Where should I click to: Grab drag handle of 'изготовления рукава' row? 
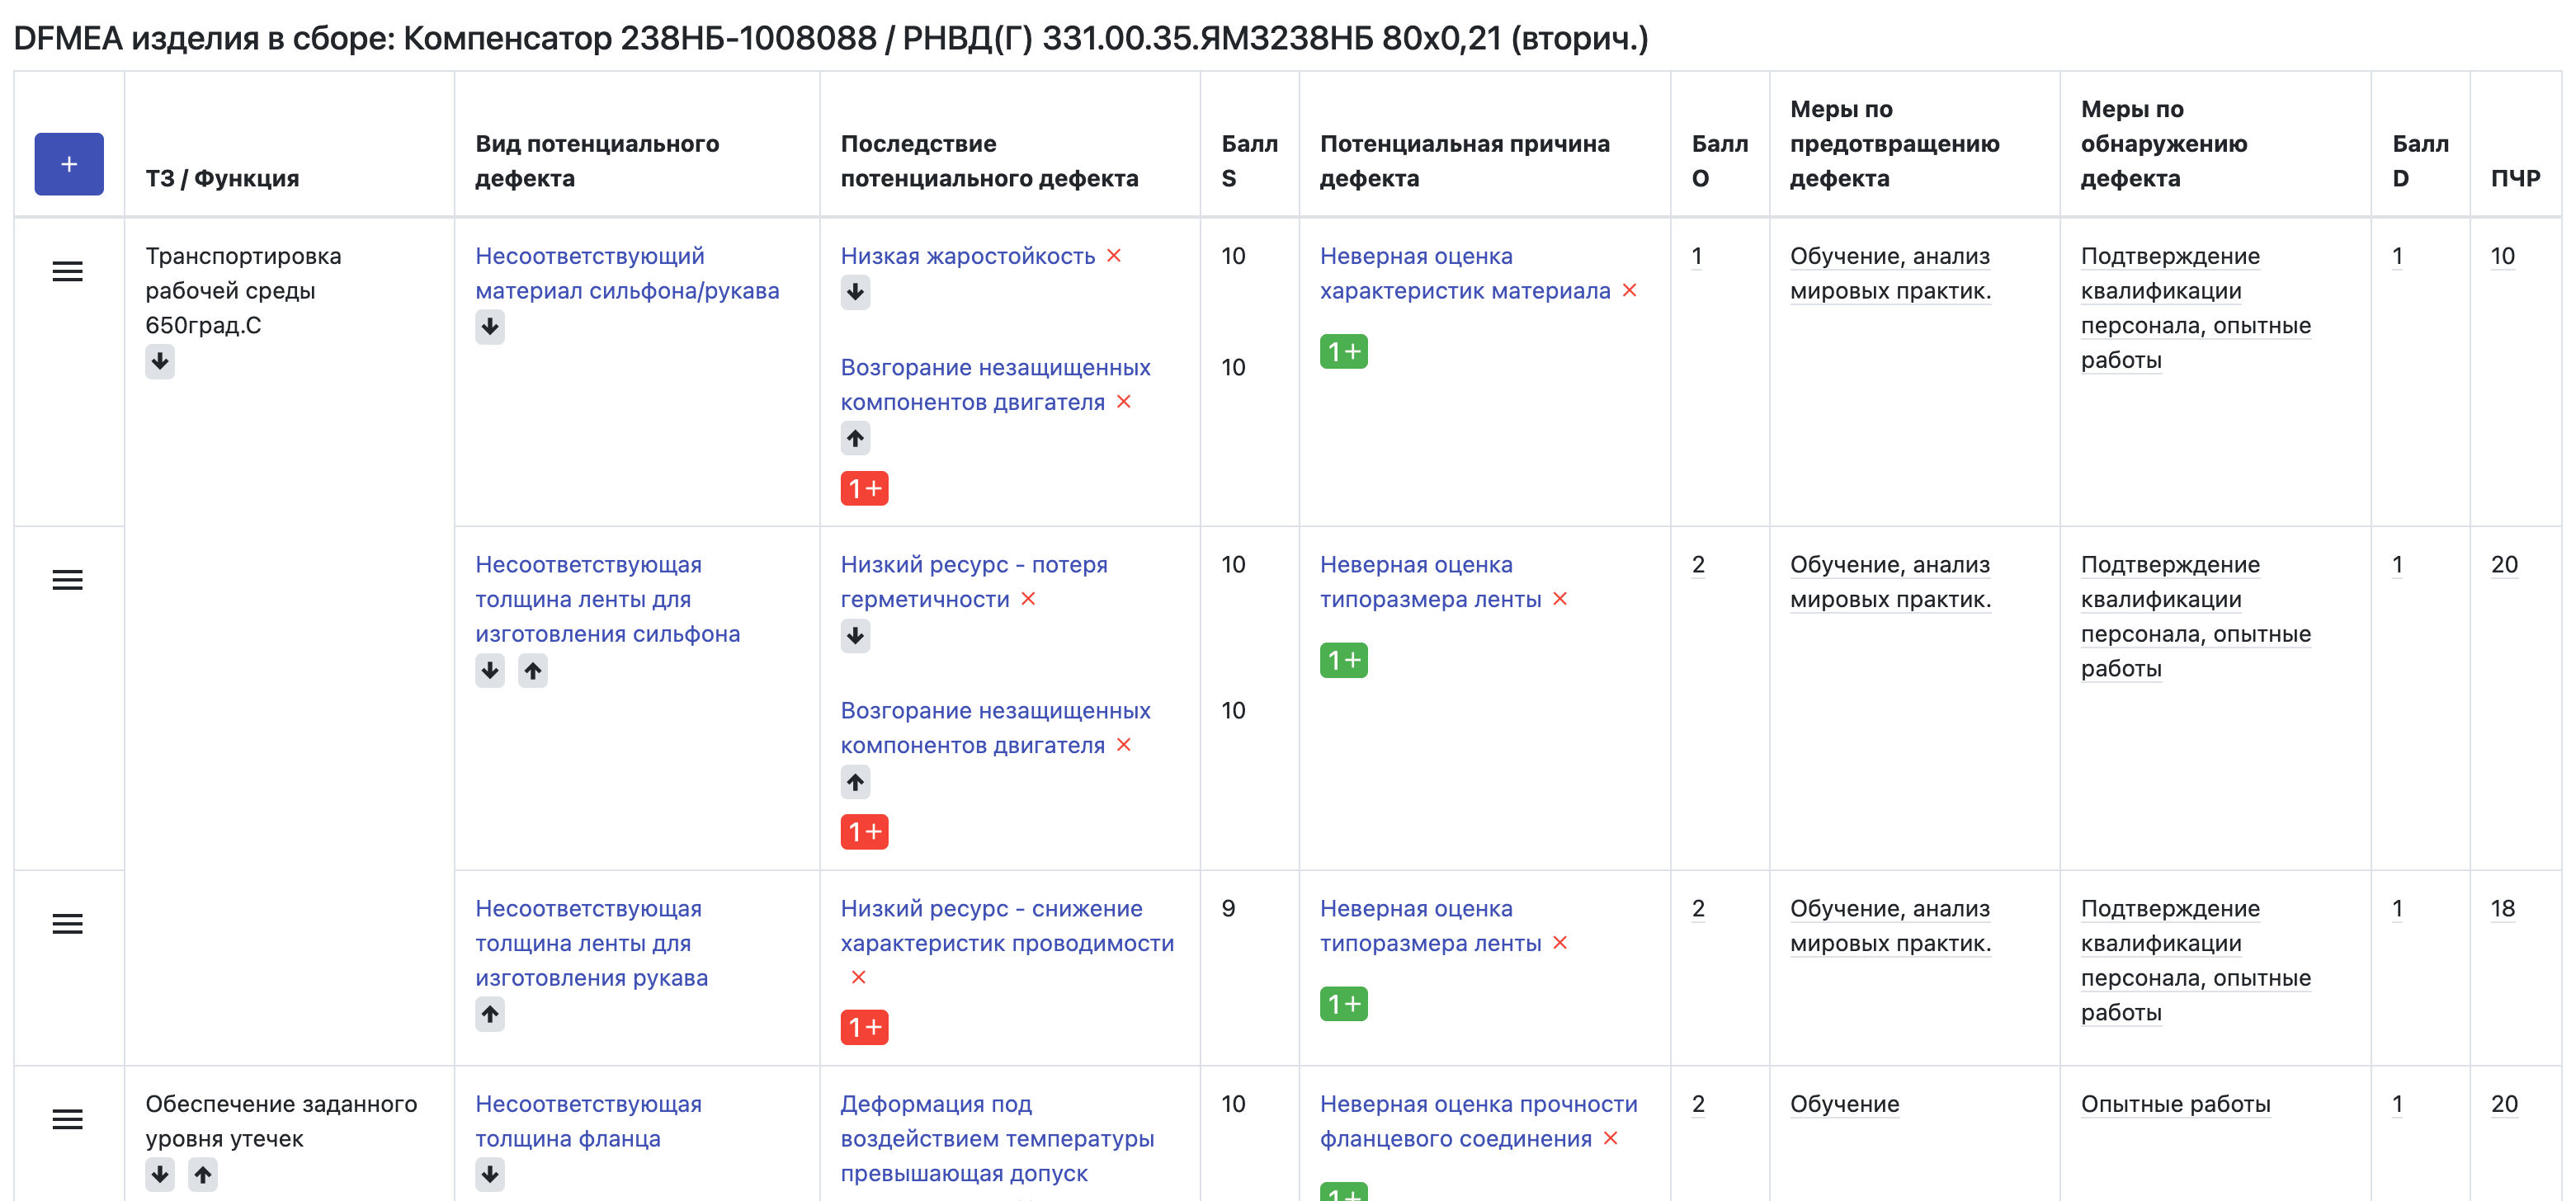pyautogui.click(x=68, y=924)
